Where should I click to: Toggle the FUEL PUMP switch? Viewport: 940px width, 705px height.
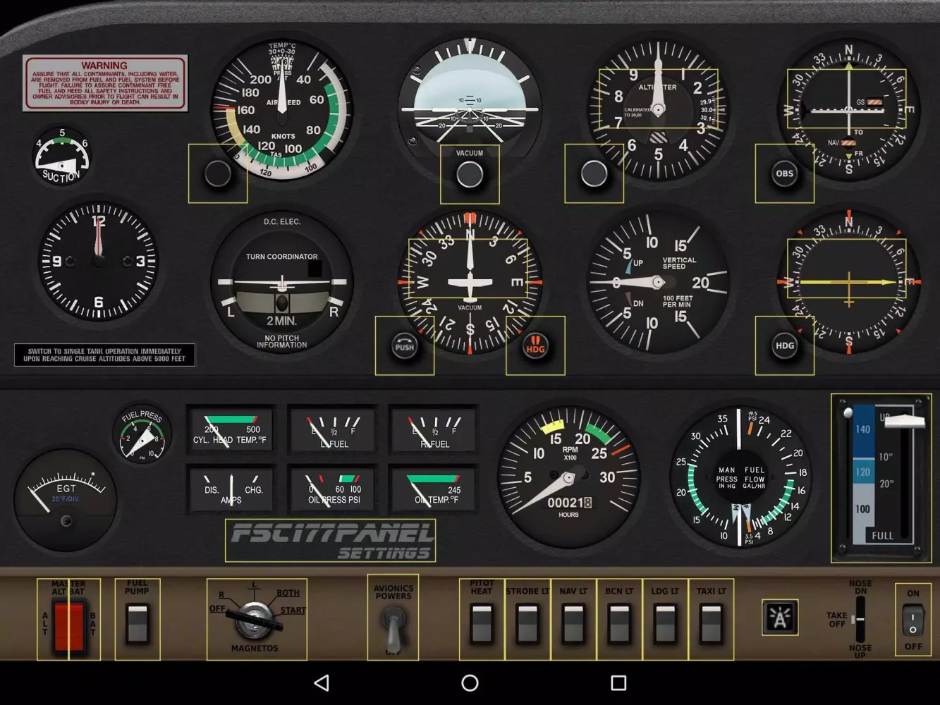(x=137, y=619)
